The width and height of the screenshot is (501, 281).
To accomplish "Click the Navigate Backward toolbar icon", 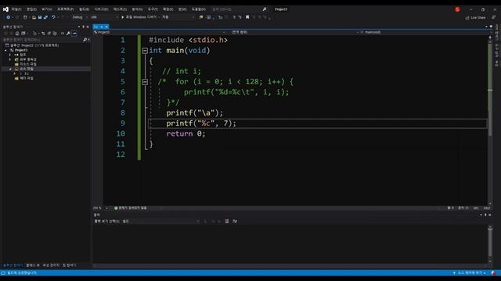I will pyautogui.click(x=9, y=17).
